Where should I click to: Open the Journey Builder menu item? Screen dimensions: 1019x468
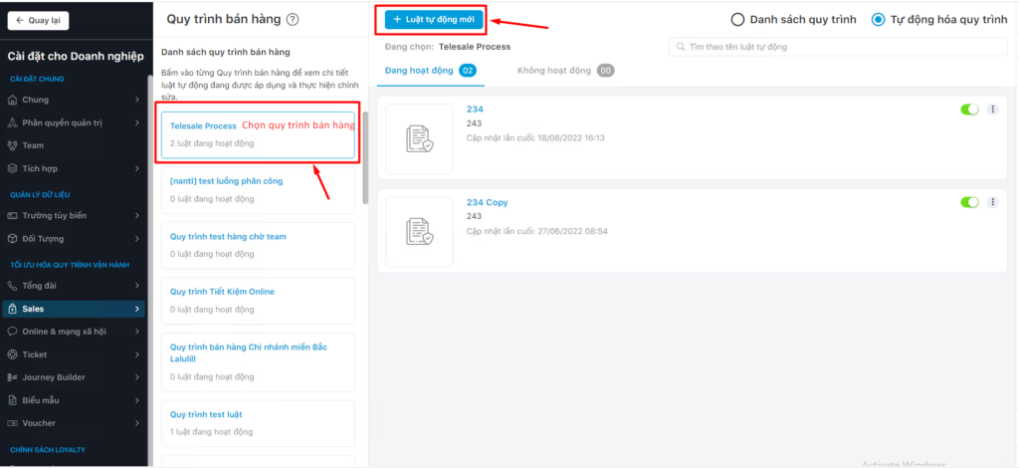(x=74, y=377)
